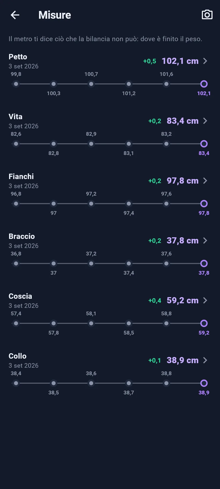Tap the back arrow icon
Image resolution: width=220 pixels, height=489 pixels.
[15, 15]
